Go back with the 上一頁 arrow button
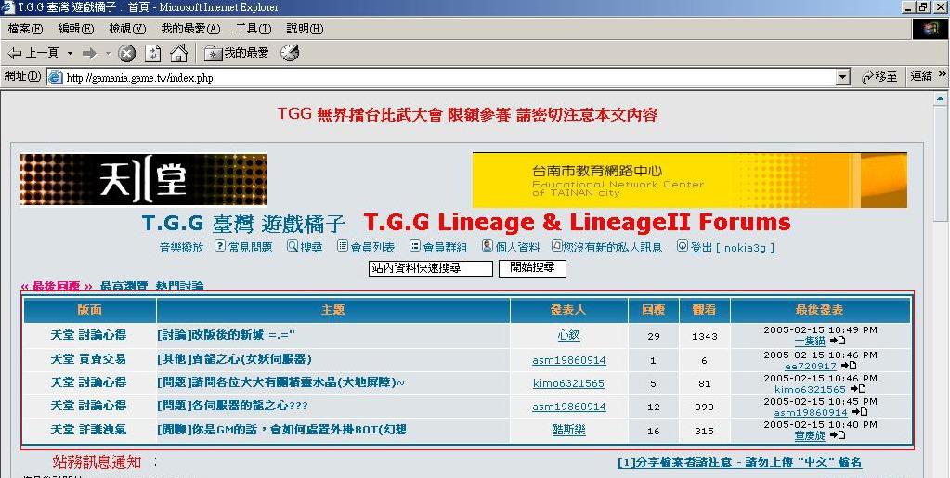The height and width of the screenshot is (478, 950). tap(33, 53)
